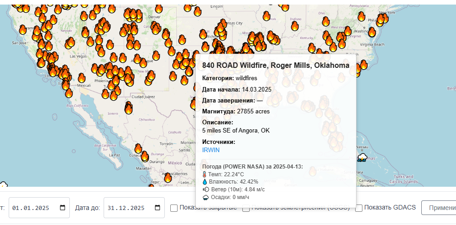Open the IRWIN source link
The height and width of the screenshot is (225, 456).
[x=211, y=150]
